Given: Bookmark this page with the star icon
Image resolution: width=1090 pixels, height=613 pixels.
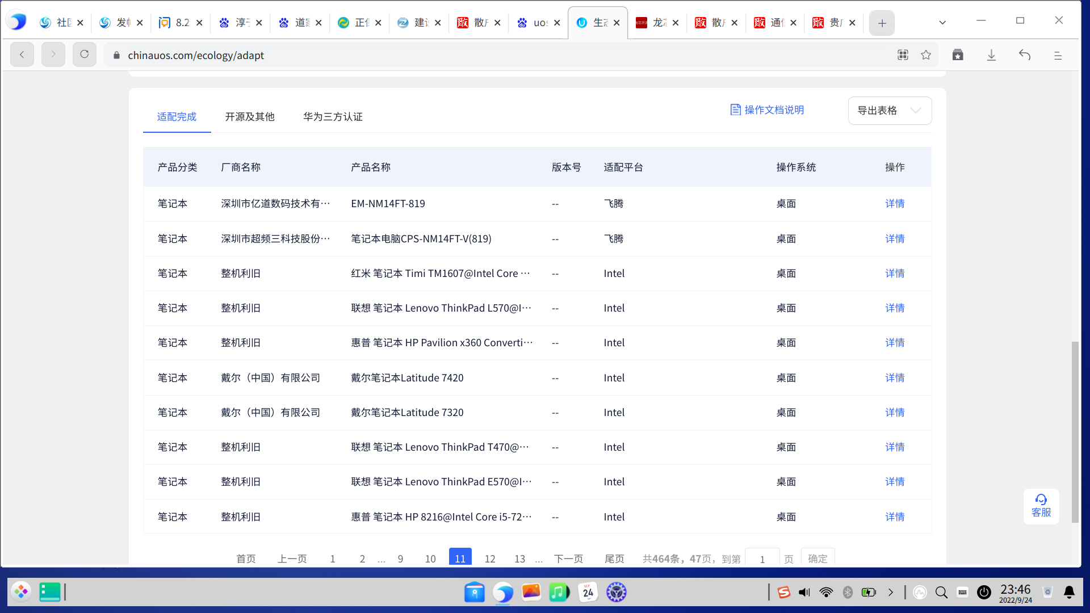Looking at the screenshot, I should [926, 54].
